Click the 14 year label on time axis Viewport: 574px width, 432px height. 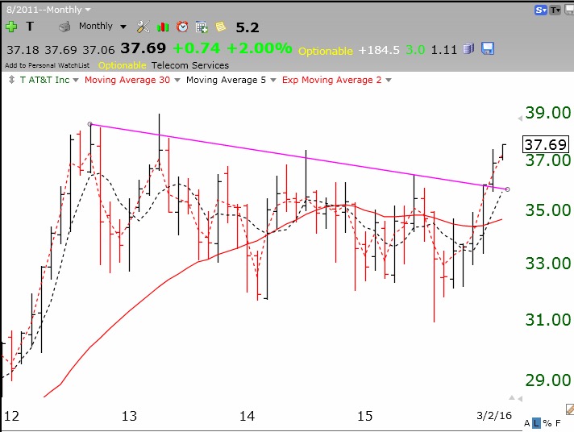click(x=247, y=416)
